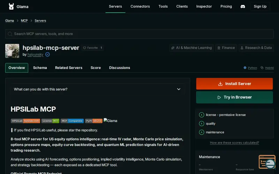Click the MCP Compatible badge
Viewport: 279px width, 174px height.
(72, 121)
